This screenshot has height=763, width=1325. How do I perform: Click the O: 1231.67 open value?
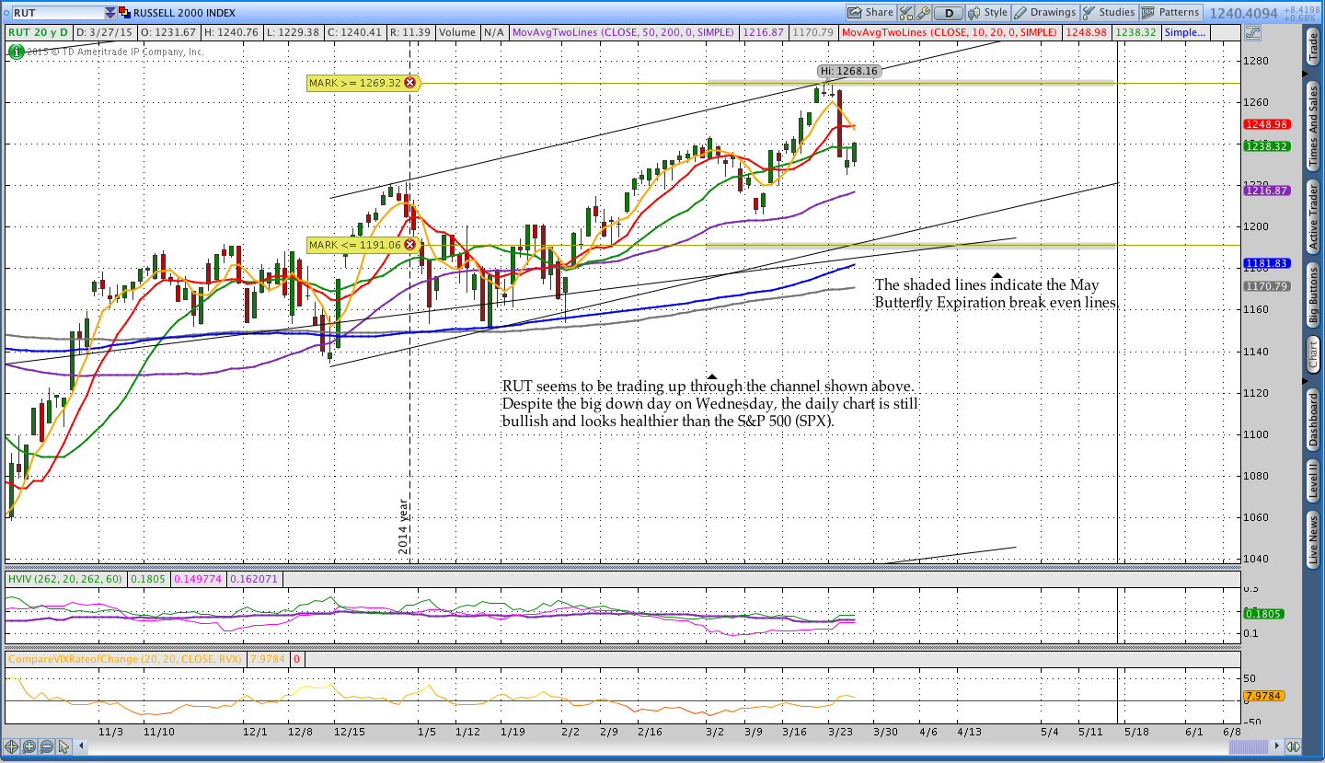click(169, 32)
